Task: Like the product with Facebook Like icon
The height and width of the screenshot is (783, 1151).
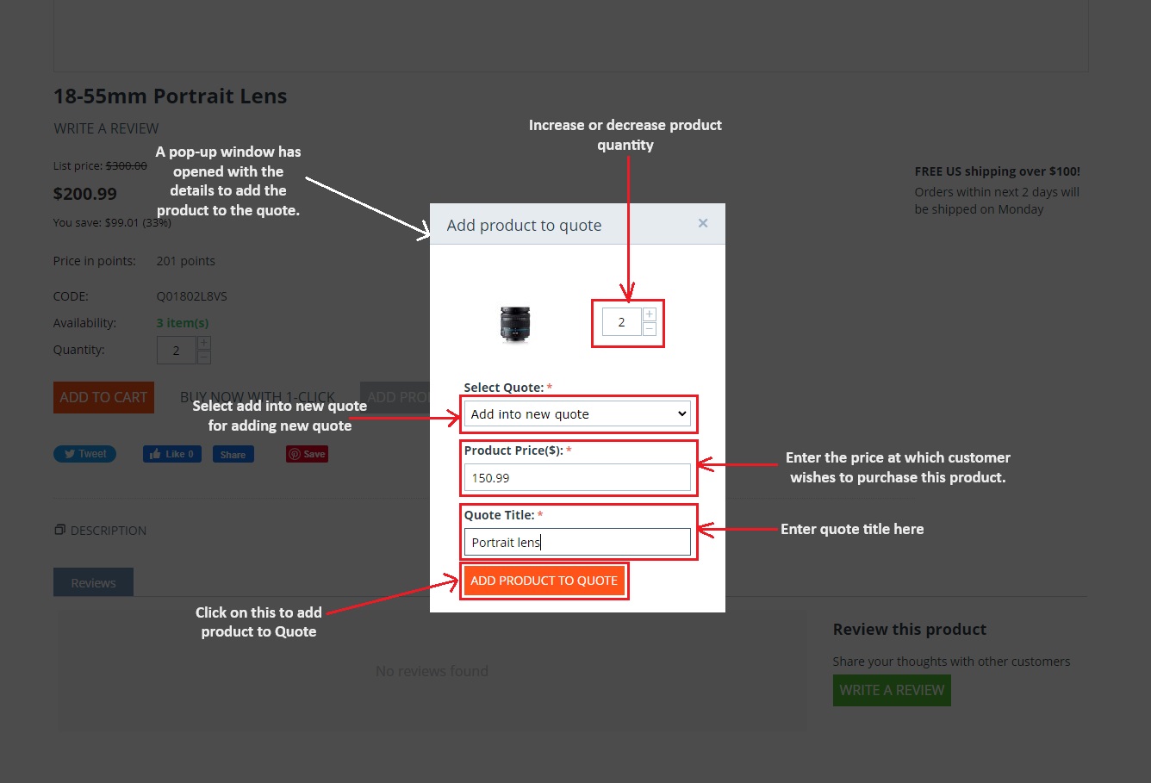Action: click(172, 454)
